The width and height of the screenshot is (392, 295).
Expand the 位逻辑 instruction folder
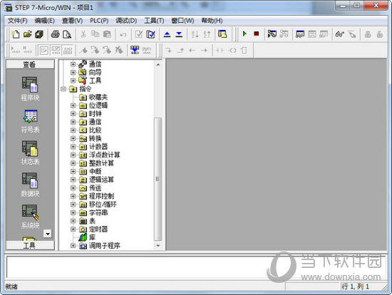[x=73, y=105]
